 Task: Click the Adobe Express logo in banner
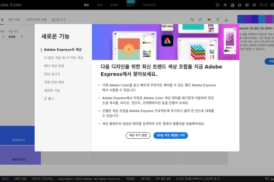tap(167, 41)
